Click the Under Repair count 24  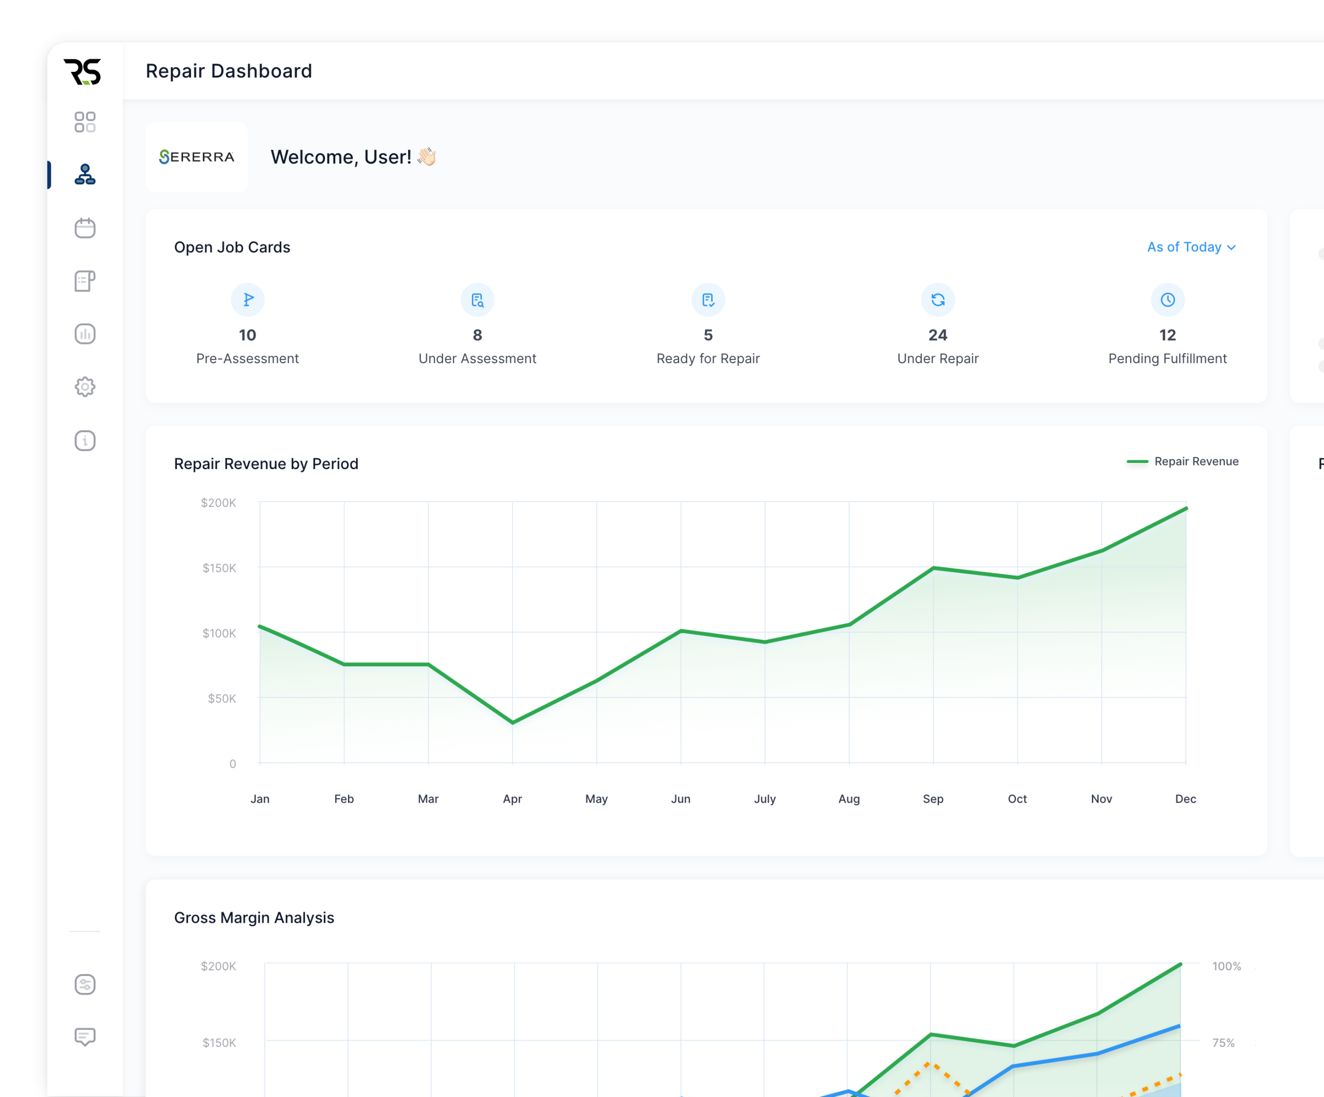tap(938, 335)
